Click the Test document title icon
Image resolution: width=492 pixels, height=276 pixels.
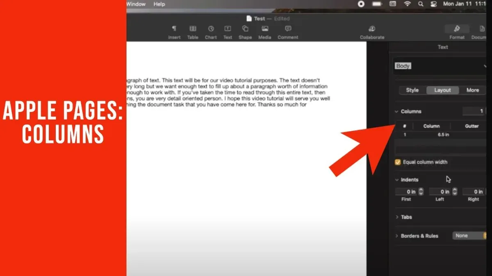(249, 18)
